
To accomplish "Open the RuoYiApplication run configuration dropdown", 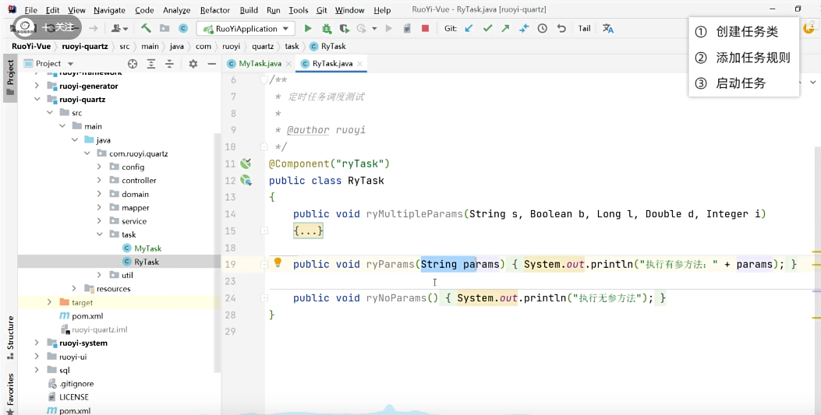I will click(246, 29).
